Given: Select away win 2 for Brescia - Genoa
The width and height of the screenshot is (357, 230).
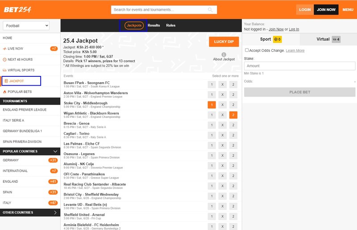Looking at the screenshot, I should click(x=233, y=125).
